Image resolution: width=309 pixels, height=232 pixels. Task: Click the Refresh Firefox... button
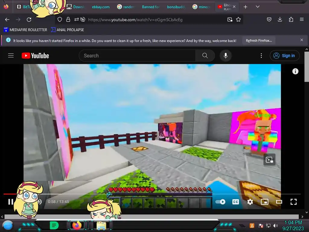(259, 41)
